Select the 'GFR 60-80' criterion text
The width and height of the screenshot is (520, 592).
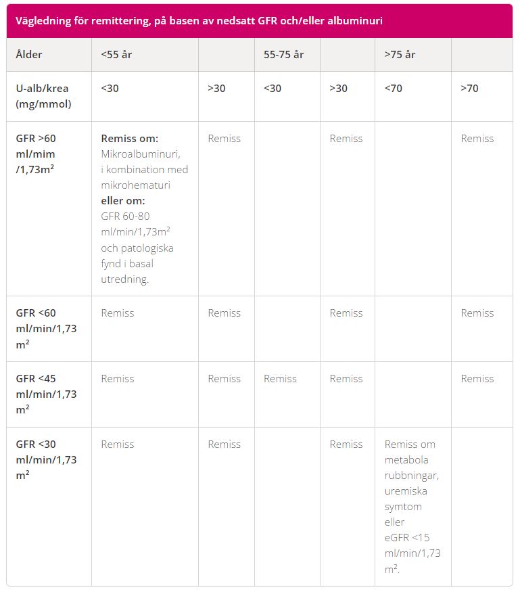126,217
